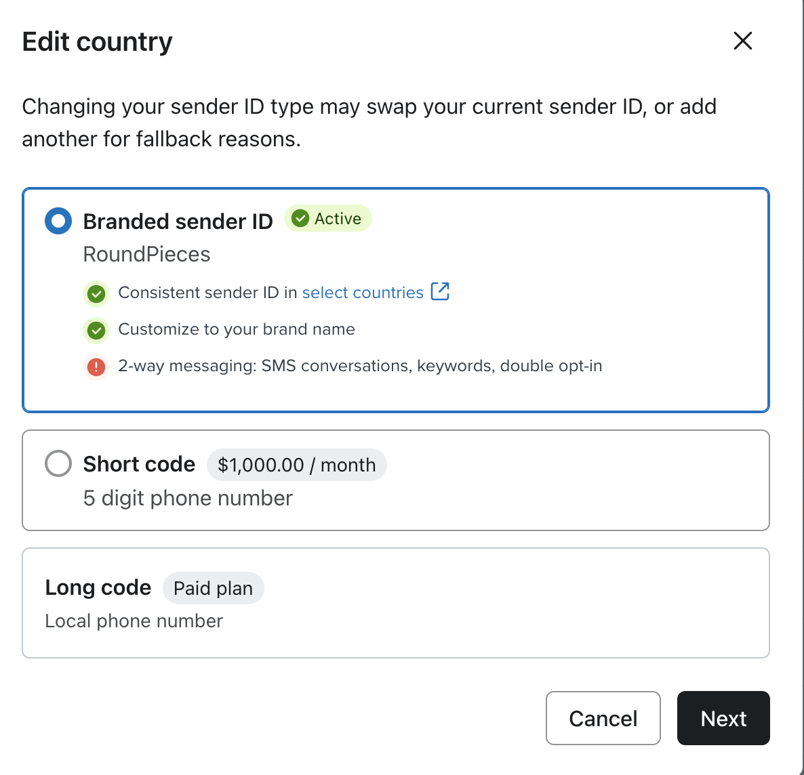This screenshot has width=804, height=775.
Task: Choose Short code as sender ID type
Action: (x=58, y=463)
